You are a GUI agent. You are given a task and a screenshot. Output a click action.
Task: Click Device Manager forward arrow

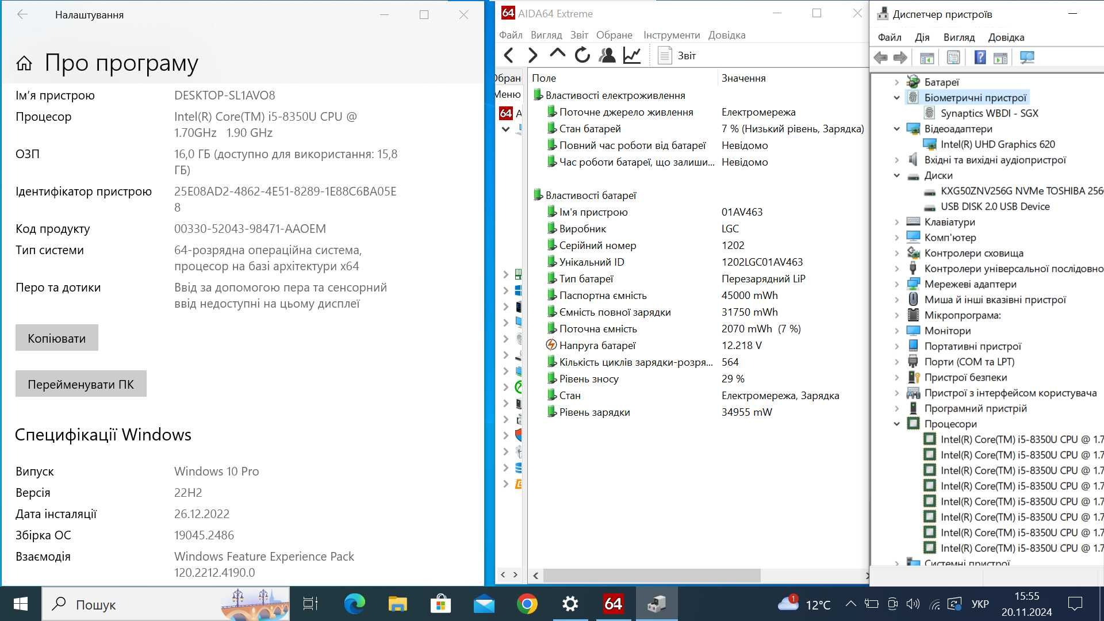click(900, 57)
